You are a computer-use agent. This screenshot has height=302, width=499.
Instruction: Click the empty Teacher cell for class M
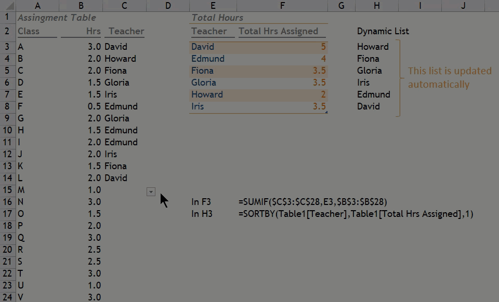pos(124,190)
